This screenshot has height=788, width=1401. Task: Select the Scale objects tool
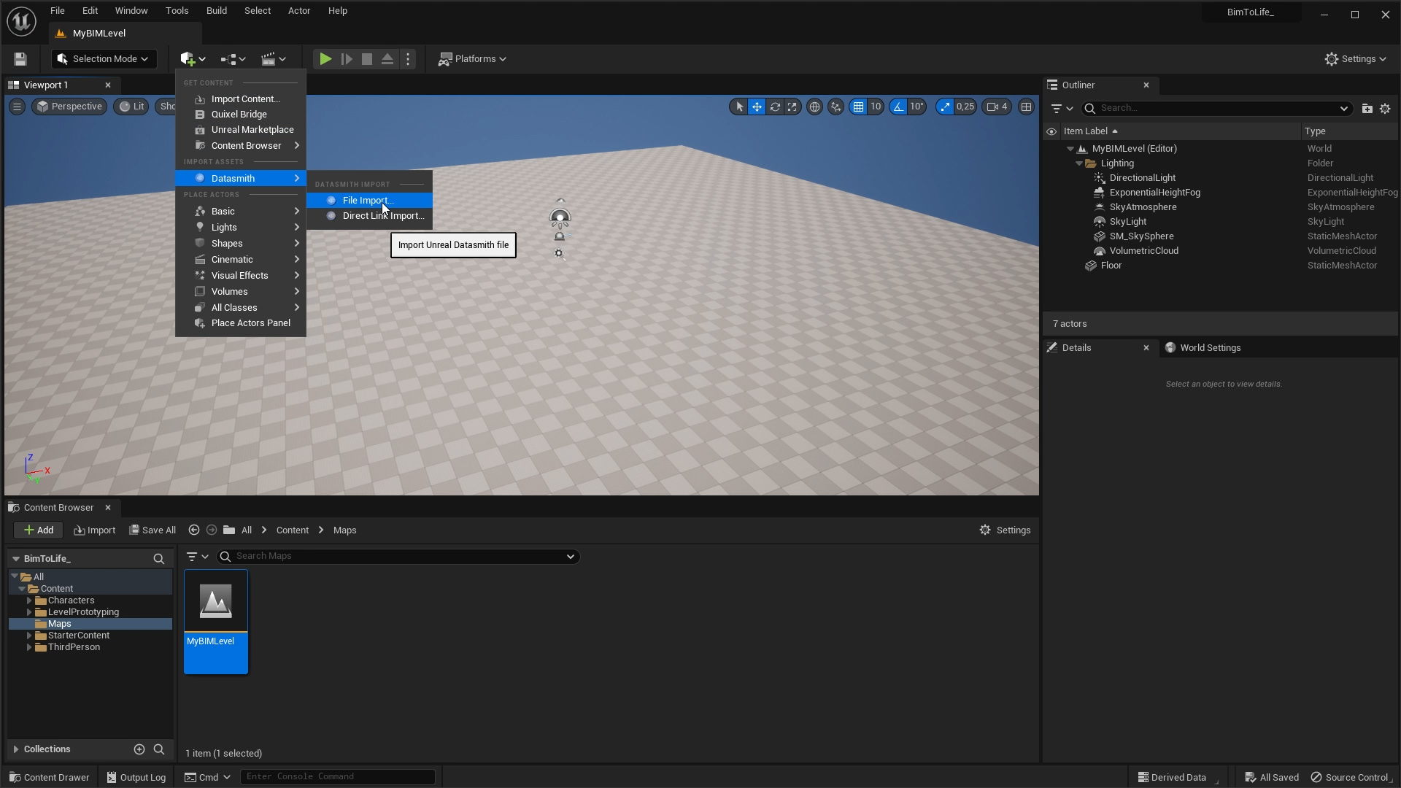(792, 107)
